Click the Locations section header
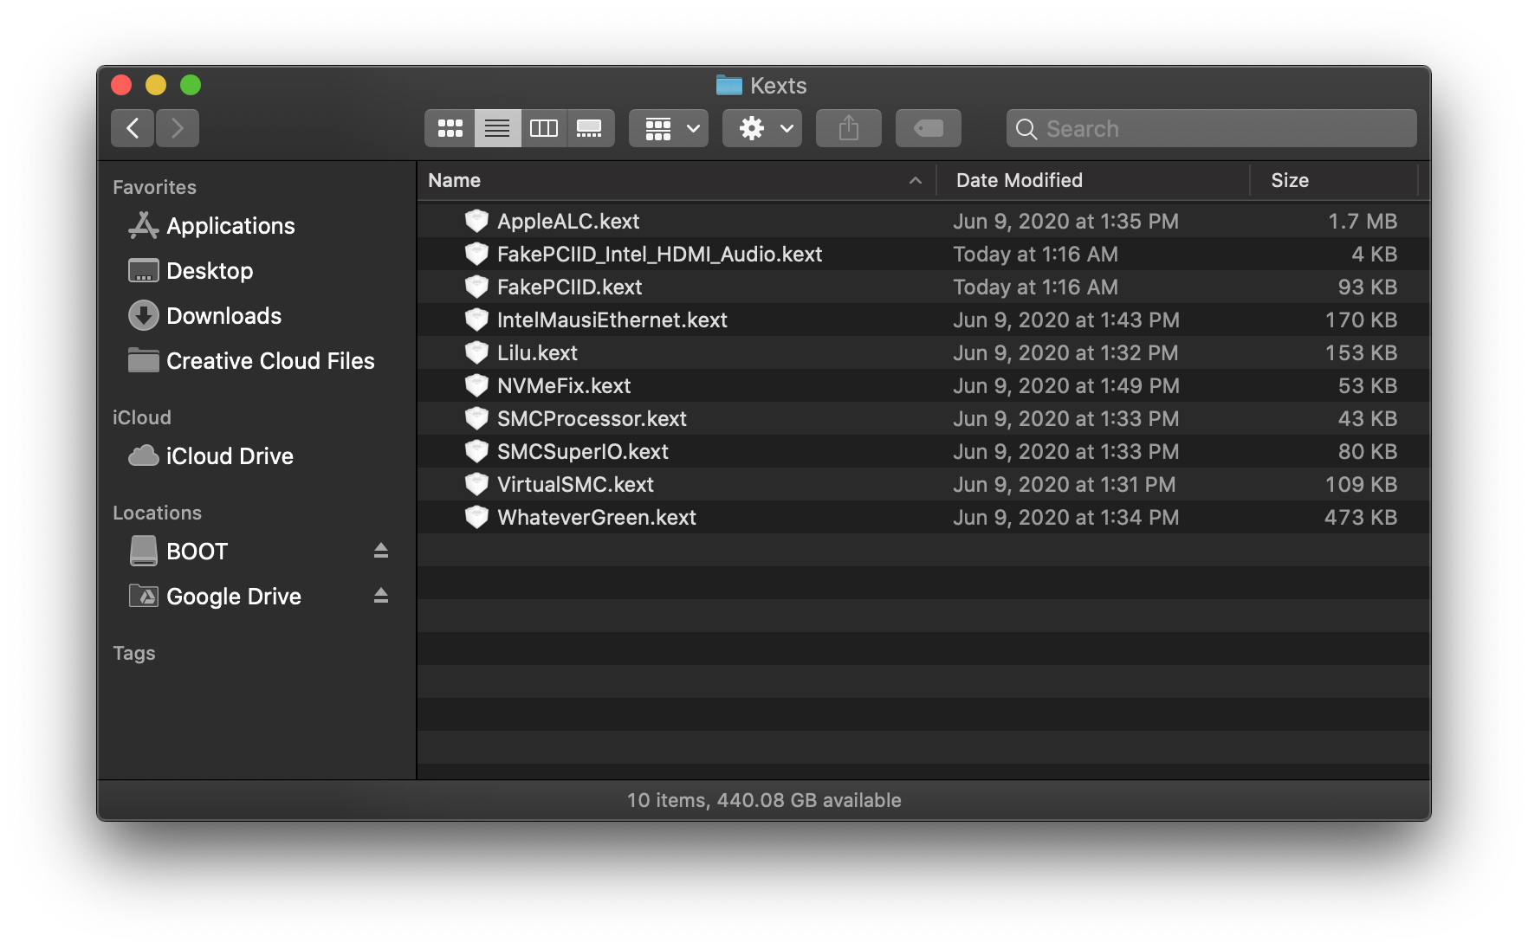The height and width of the screenshot is (949, 1528). pyautogui.click(x=157, y=513)
